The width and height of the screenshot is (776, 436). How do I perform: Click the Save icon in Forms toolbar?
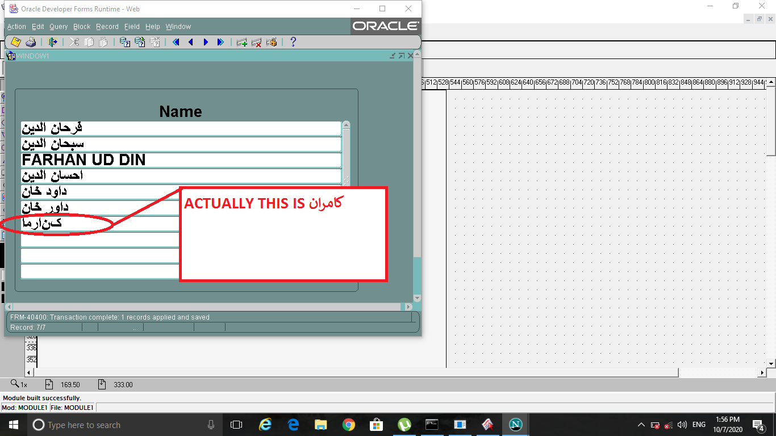click(16, 42)
